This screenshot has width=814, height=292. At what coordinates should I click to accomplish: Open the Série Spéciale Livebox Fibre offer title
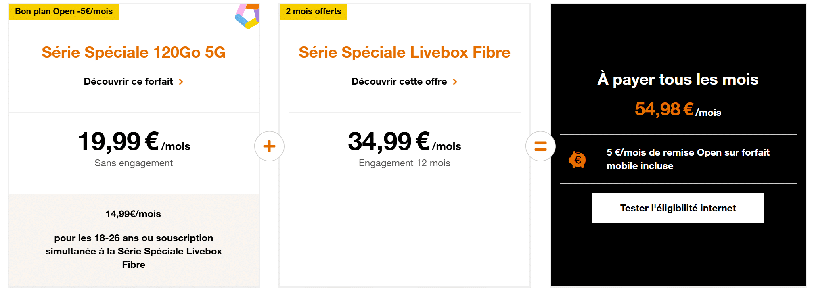click(x=404, y=52)
